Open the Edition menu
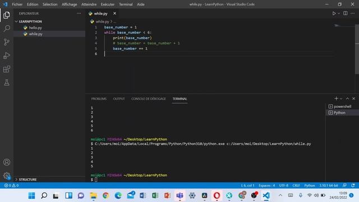This screenshot has width=359, height=202. coord(33,4)
